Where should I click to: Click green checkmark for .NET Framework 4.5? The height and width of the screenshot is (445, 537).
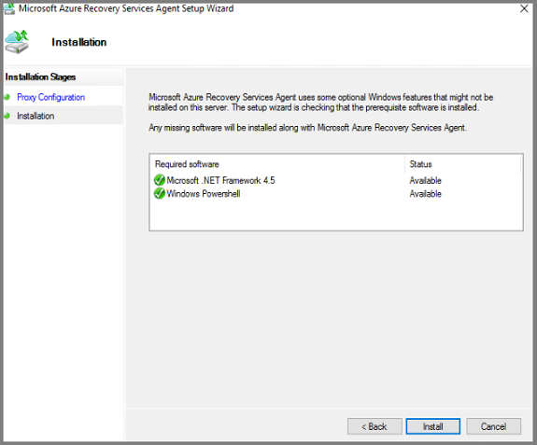click(x=160, y=180)
